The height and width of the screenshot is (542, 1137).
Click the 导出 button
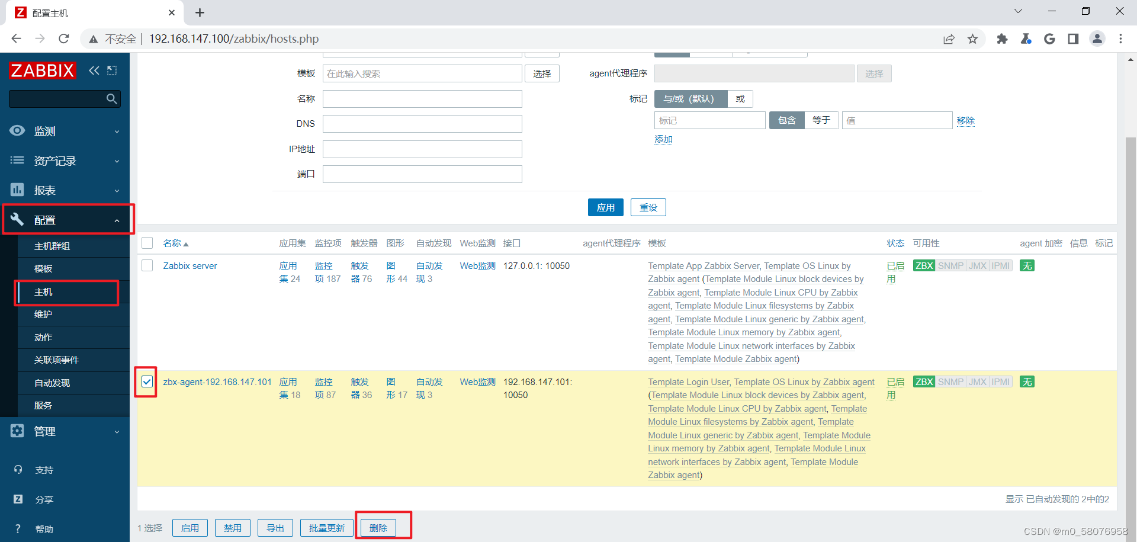(x=275, y=528)
